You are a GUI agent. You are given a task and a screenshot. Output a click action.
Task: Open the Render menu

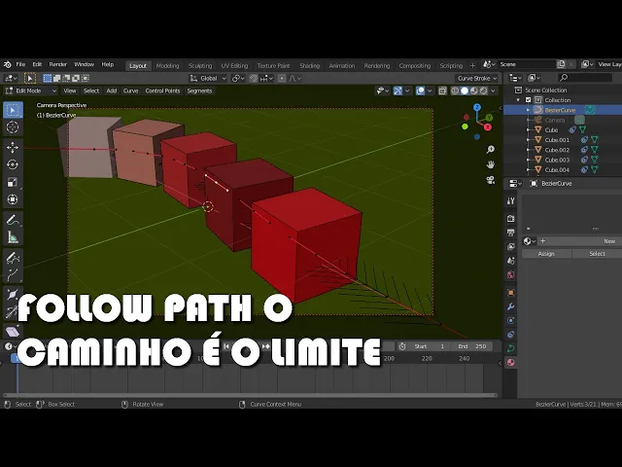point(58,64)
